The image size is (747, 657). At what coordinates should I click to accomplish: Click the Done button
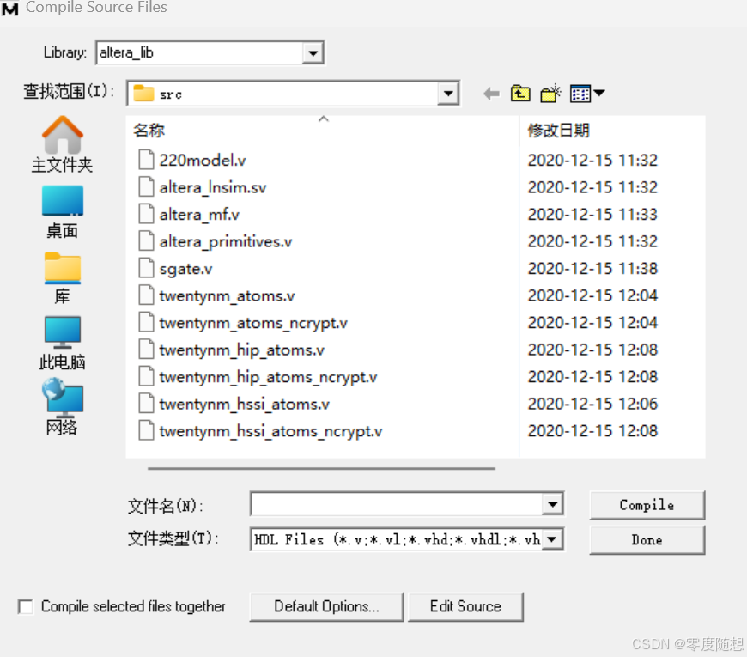[x=647, y=540]
